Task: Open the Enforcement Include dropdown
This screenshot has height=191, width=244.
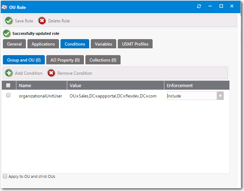Action: [x=220, y=96]
